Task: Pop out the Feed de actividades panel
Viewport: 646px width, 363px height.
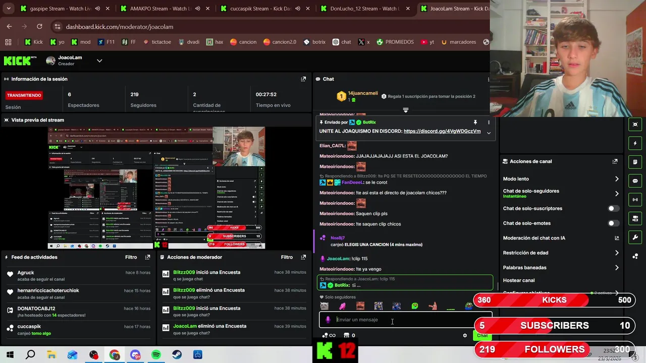Action: (x=147, y=257)
